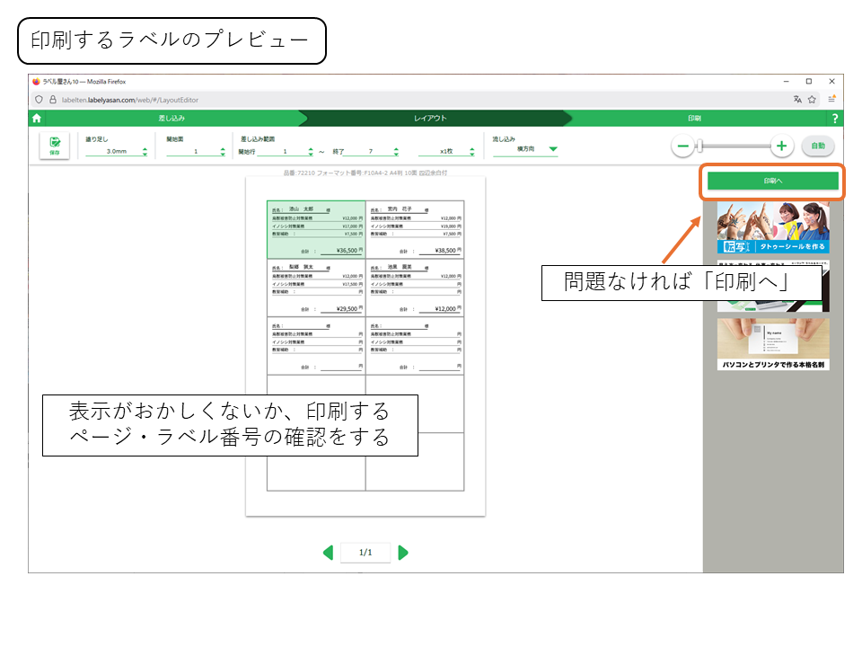
Task: Select the first label for 流山 太郎
Action: [x=316, y=229]
